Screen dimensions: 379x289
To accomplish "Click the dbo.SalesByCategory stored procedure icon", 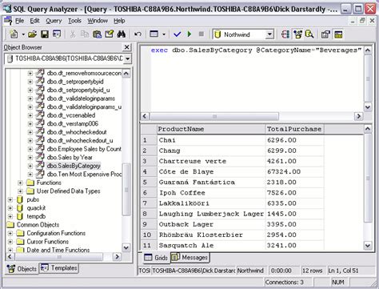I will [x=40, y=166].
